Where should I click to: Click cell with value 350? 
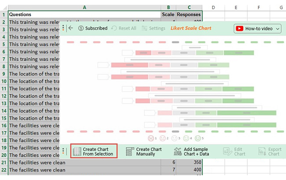189,162
